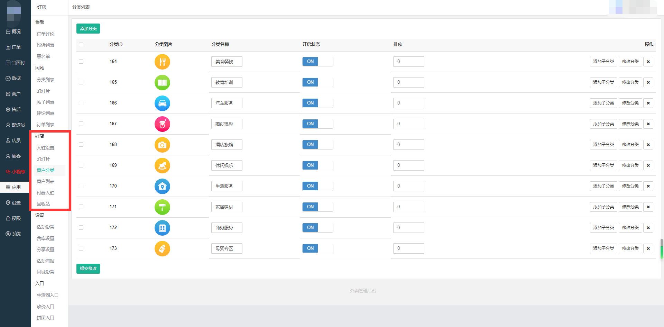Screen dimensions: 664x327
Task: Tick the checkbox for category 167
Action: pyautogui.click(x=81, y=124)
